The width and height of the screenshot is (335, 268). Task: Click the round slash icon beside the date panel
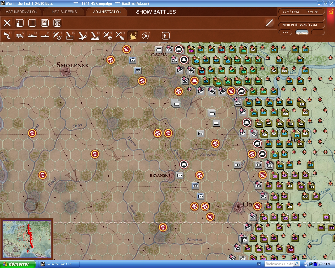coord(269,23)
